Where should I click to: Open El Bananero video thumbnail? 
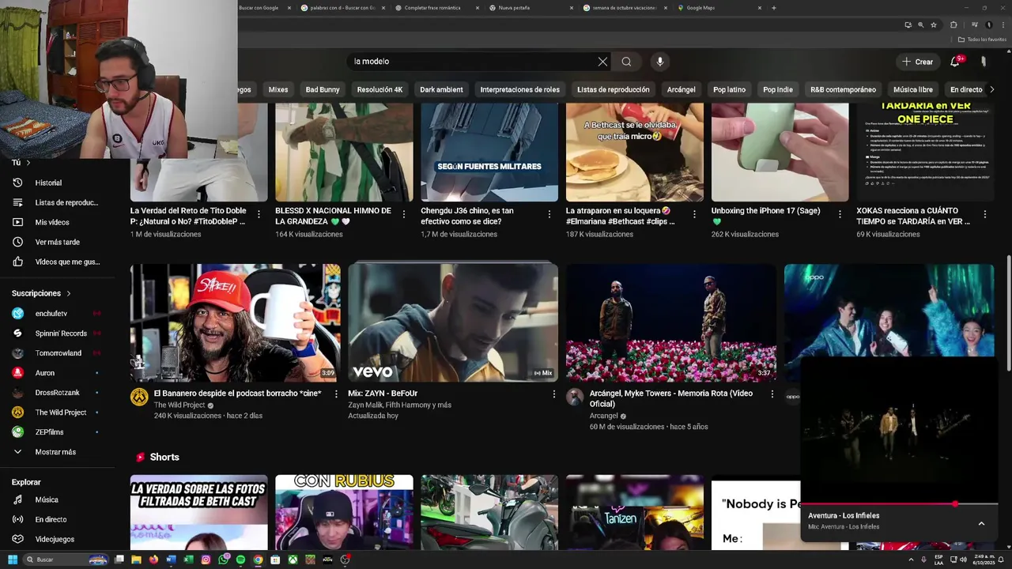tap(236, 323)
